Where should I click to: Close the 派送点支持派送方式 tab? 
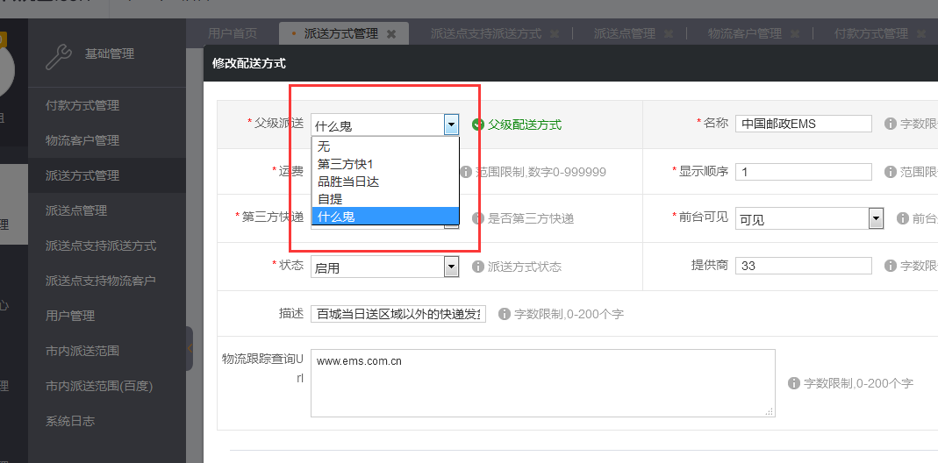(555, 34)
